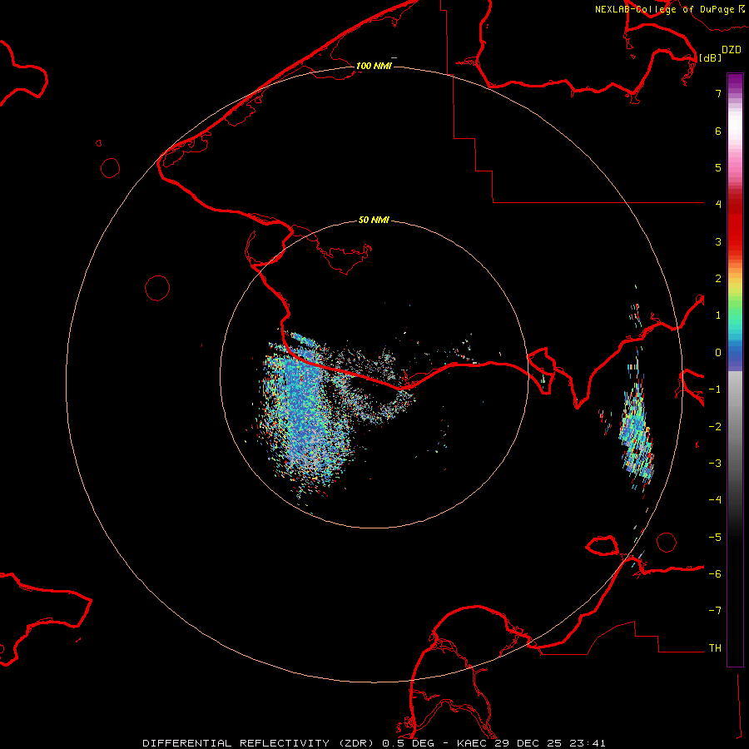Click the KAEC station identifier in caption
The width and height of the screenshot is (749, 749).
pyautogui.click(x=472, y=743)
